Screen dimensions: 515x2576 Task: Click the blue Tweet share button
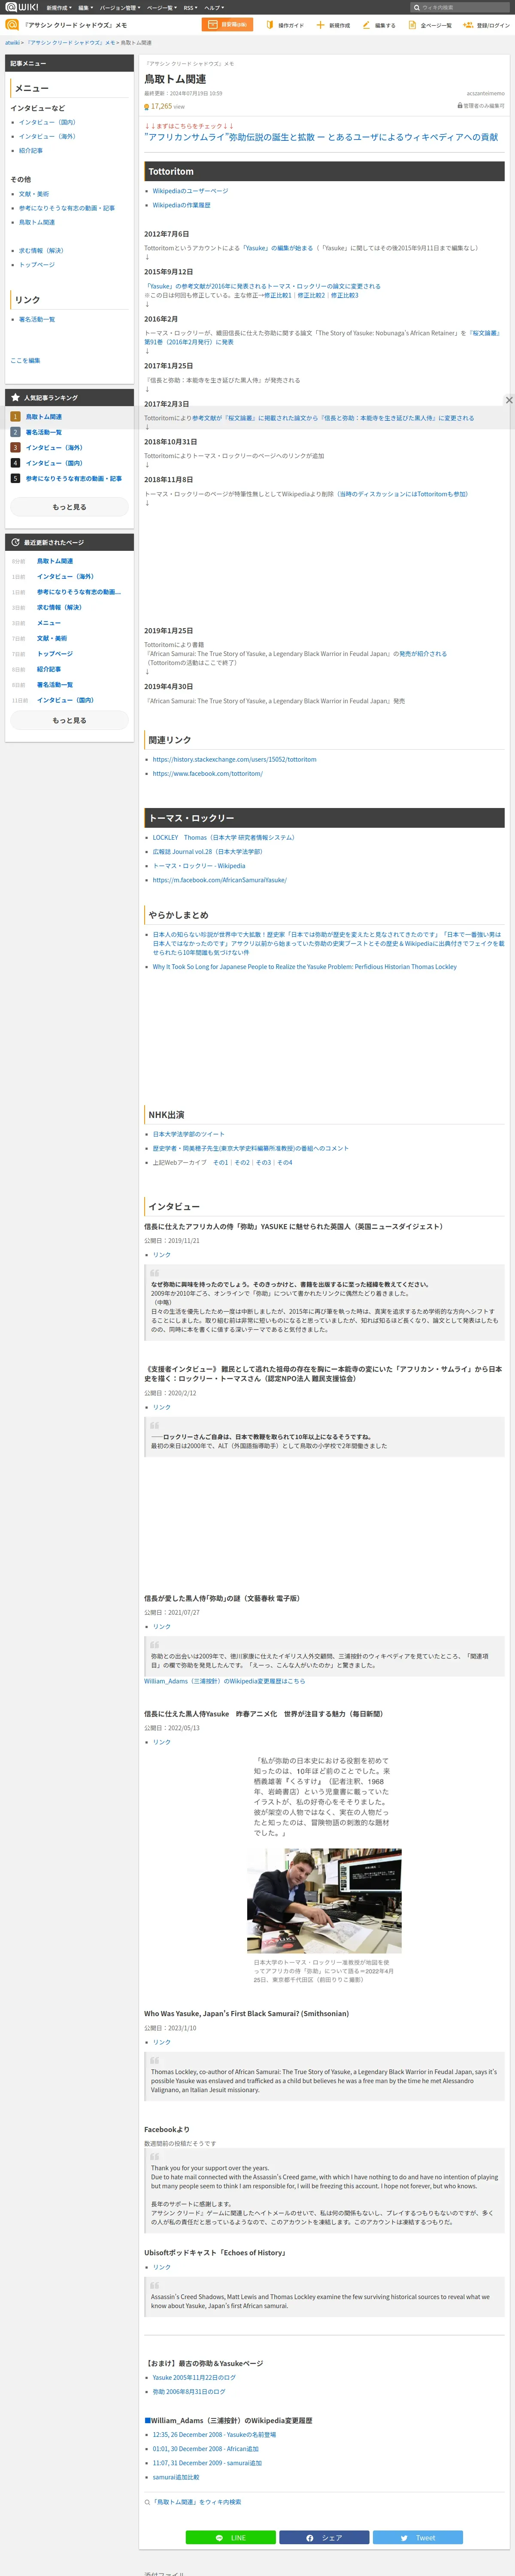(x=418, y=2538)
